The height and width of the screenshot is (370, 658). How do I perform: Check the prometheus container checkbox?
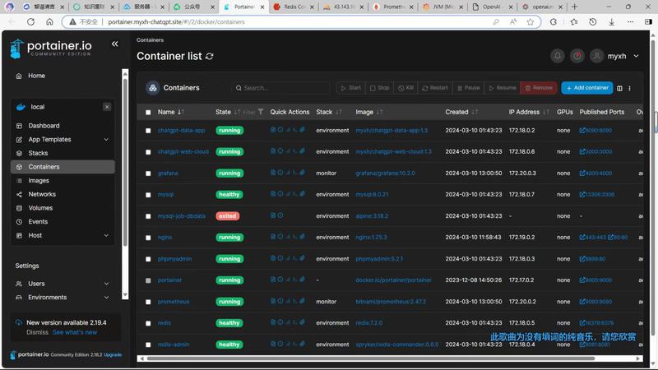[148, 302]
